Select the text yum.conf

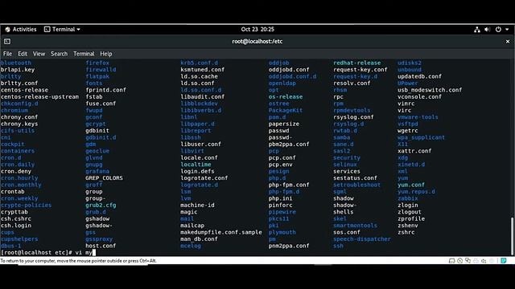pyautogui.click(x=411, y=185)
